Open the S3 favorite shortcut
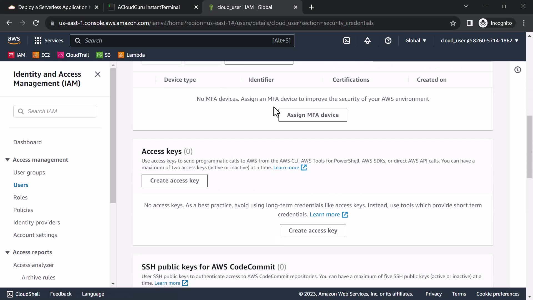Screen dimensions: 533x300 (x=103, y=55)
